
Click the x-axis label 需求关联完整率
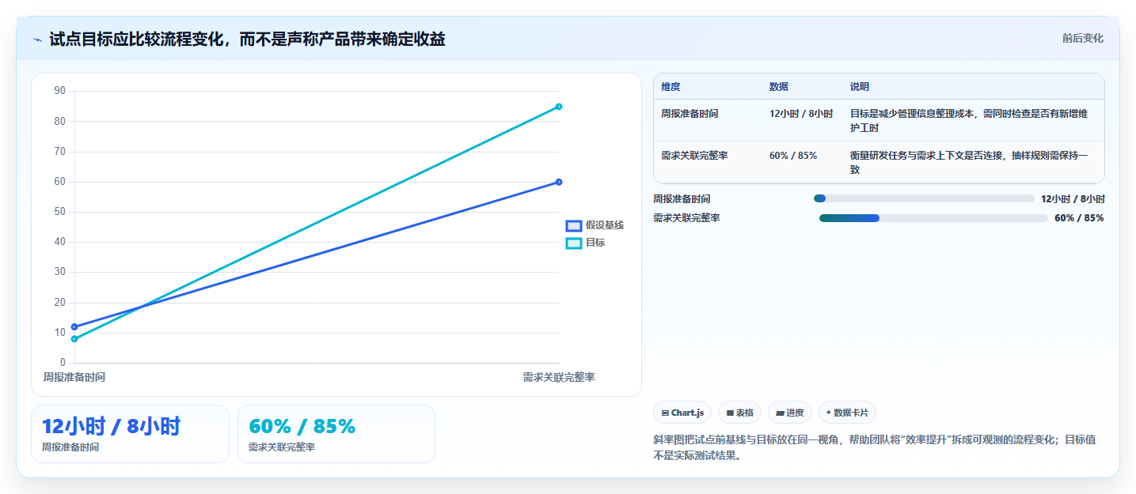click(x=559, y=377)
